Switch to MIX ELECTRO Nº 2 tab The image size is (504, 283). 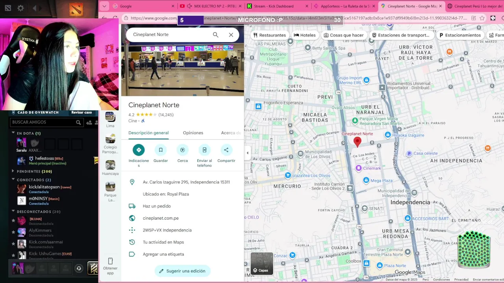[x=211, y=6]
